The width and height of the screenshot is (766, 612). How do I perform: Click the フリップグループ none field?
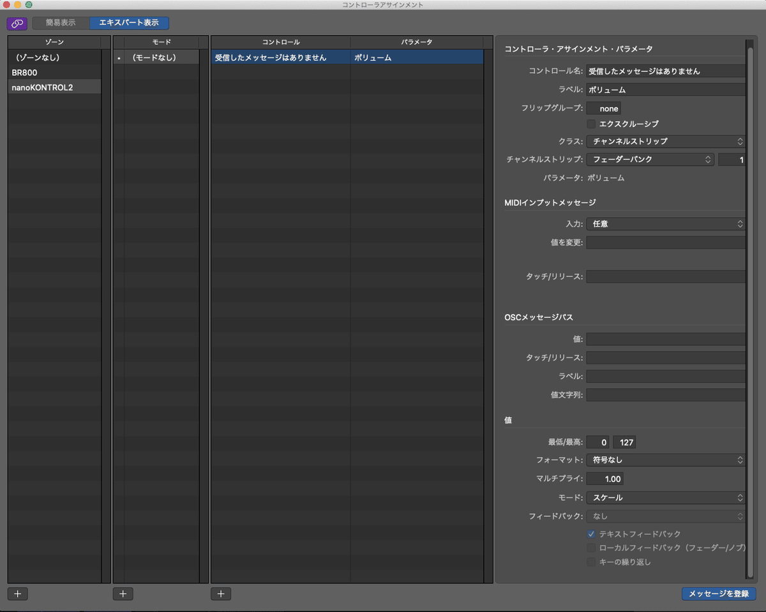pos(603,109)
